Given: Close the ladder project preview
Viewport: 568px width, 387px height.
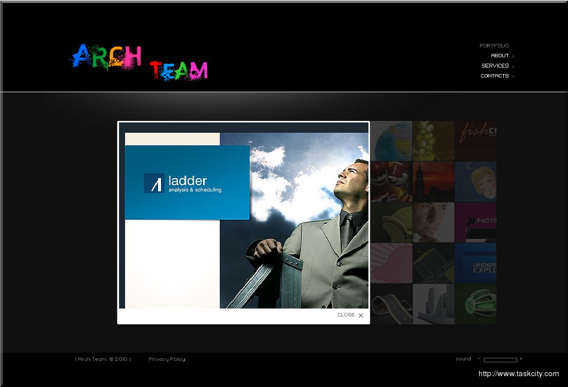Looking at the screenshot, I should tap(346, 314).
